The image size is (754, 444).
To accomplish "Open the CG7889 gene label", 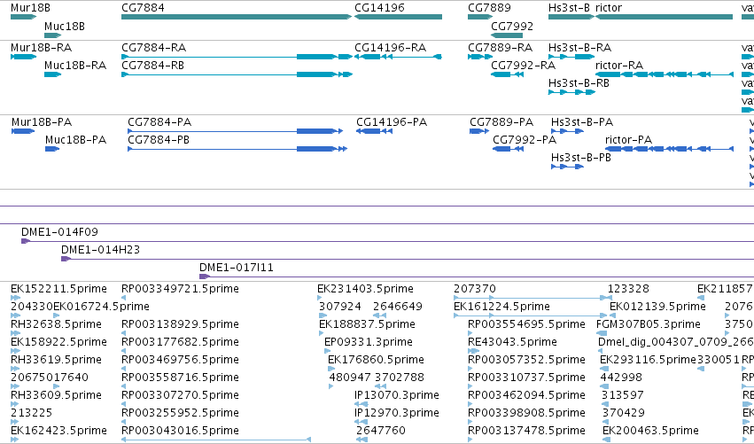I will click(489, 8).
